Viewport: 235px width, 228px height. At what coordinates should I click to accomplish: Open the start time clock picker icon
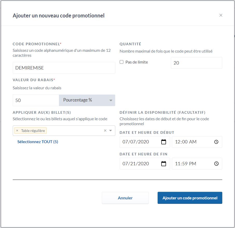[216, 142]
